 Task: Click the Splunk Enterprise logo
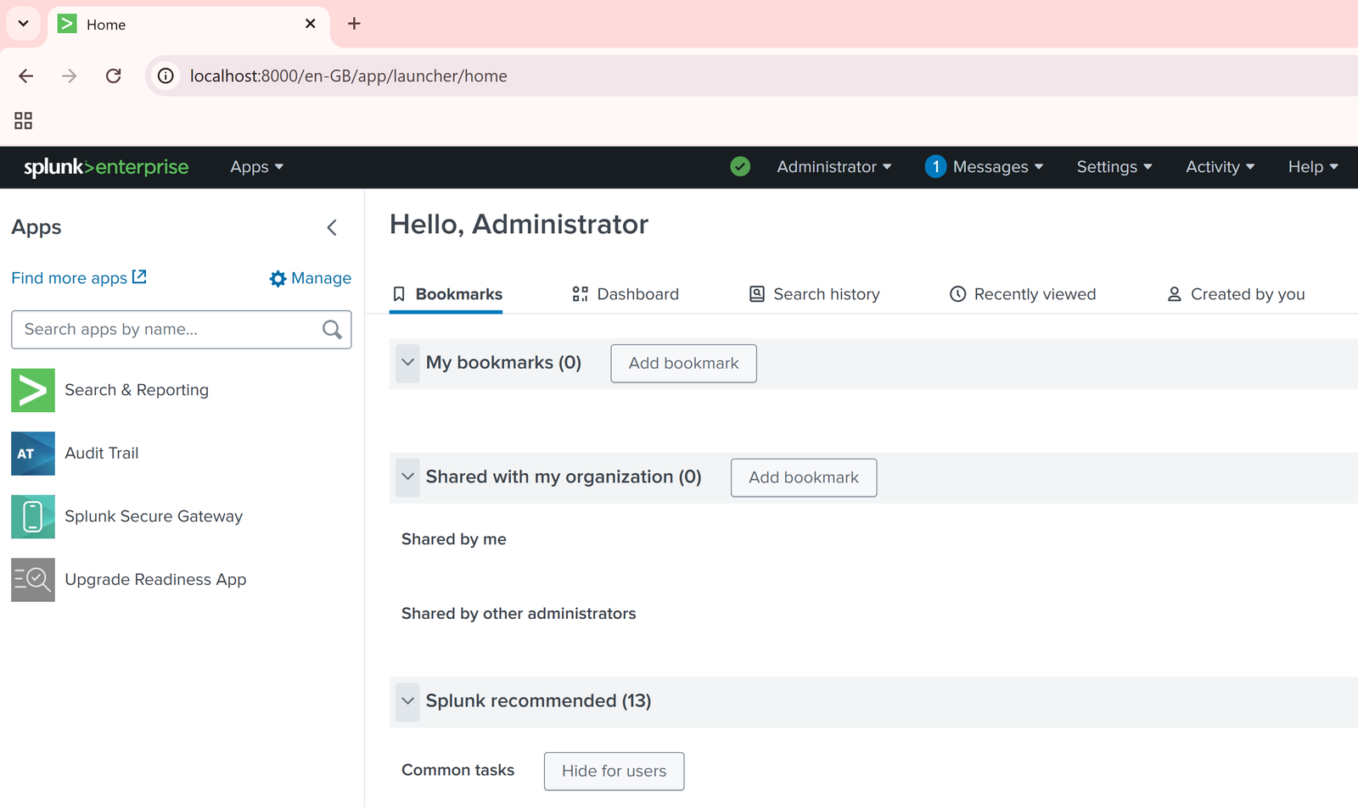(106, 167)
